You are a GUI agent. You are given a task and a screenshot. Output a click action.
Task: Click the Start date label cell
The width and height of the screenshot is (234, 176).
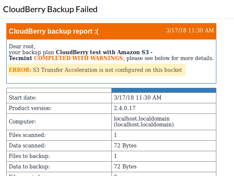[59, 98]
